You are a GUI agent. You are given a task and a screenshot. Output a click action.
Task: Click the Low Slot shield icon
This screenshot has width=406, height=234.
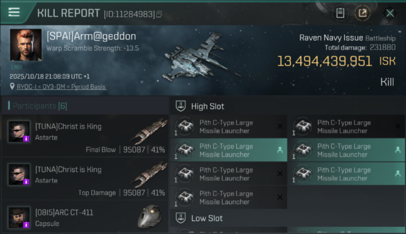coord(181,218)
